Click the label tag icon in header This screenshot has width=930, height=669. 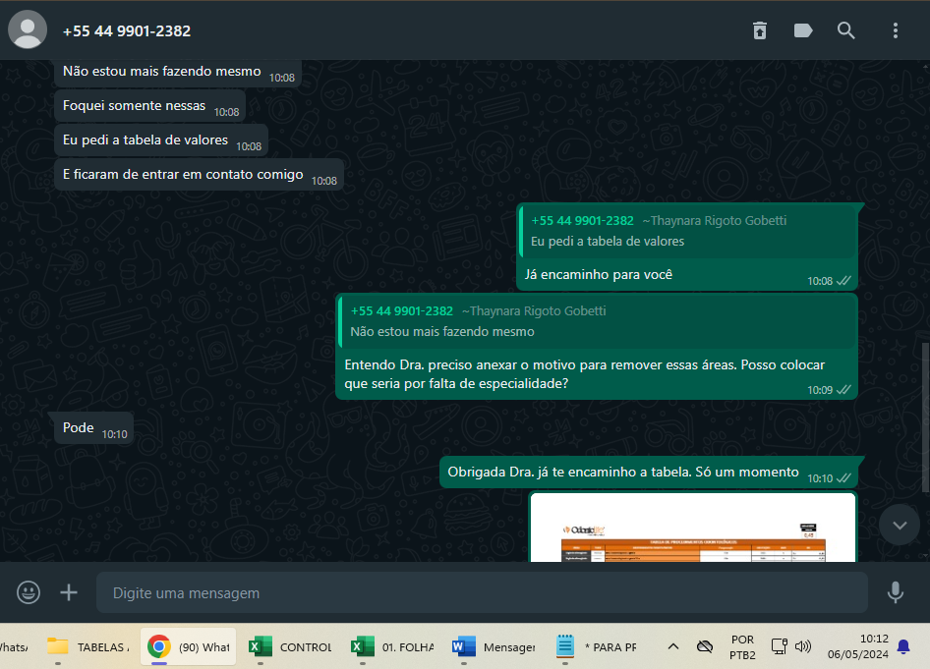(x=803, y=30)
